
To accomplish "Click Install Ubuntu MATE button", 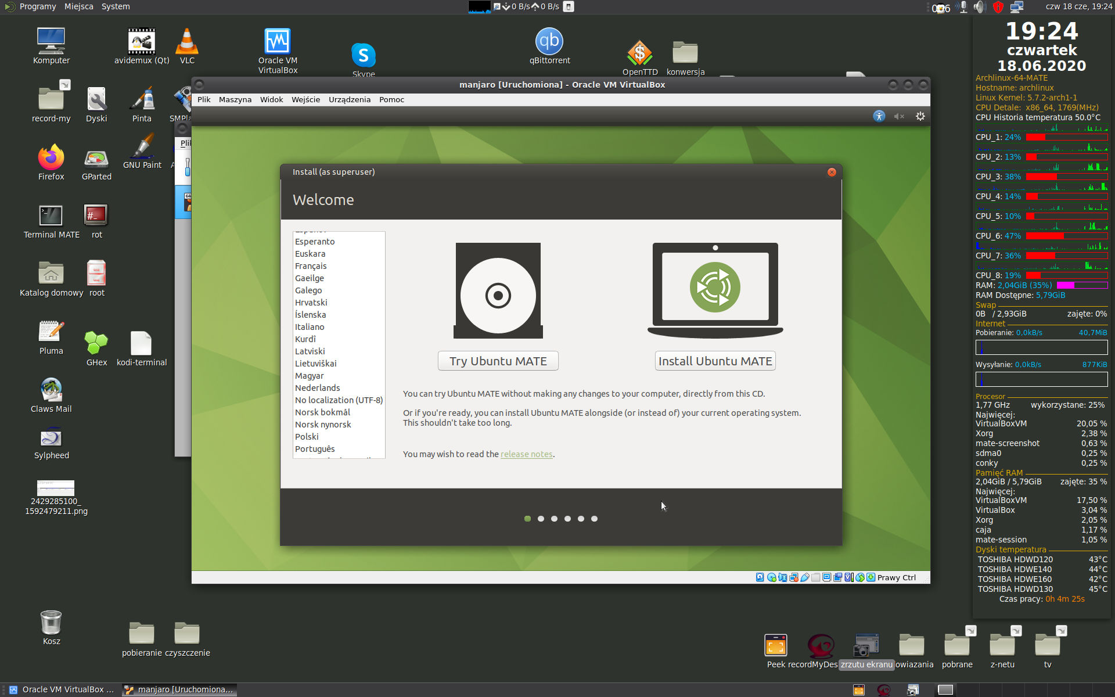I will click(x=715, y=360).
